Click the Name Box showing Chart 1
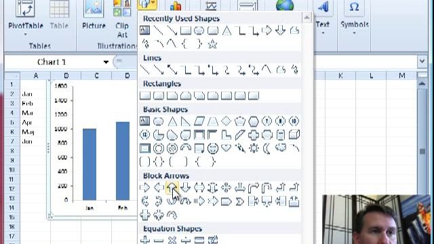 52,62
